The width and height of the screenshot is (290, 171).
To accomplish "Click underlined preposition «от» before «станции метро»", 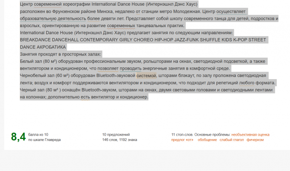I will click(138, 11).
